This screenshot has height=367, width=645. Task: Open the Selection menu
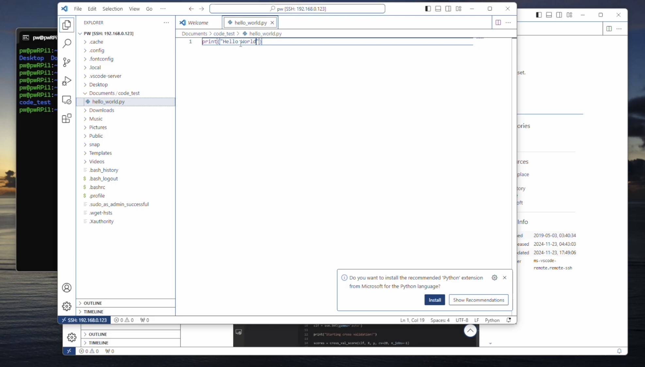[112, 9]
